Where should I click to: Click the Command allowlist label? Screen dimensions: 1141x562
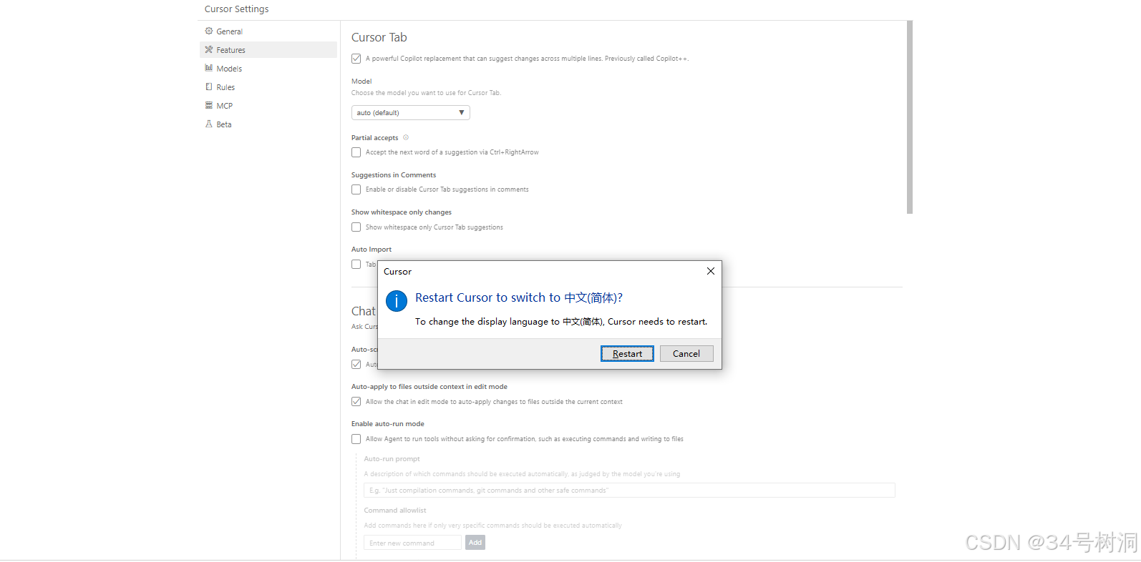coord(394,510)
